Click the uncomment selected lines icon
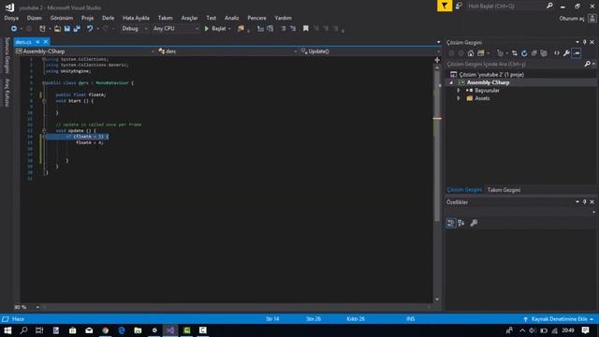This screenshot has height=337, width=599. 293,29
